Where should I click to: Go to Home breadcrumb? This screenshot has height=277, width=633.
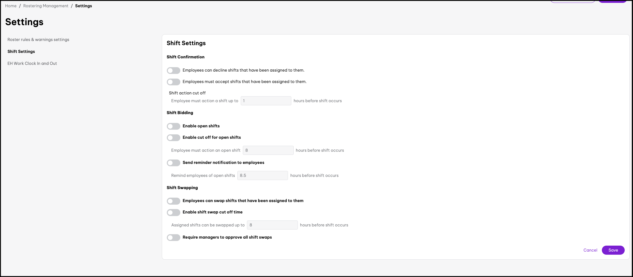click(11, 6)
